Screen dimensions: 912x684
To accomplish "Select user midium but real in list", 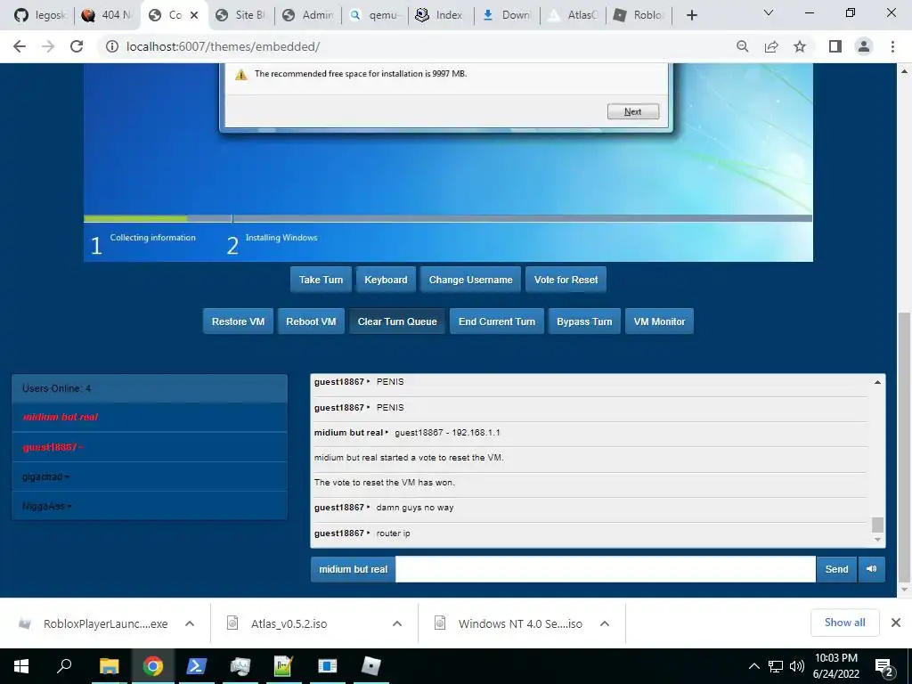I will pyautogui.click(x=150, y=417).
